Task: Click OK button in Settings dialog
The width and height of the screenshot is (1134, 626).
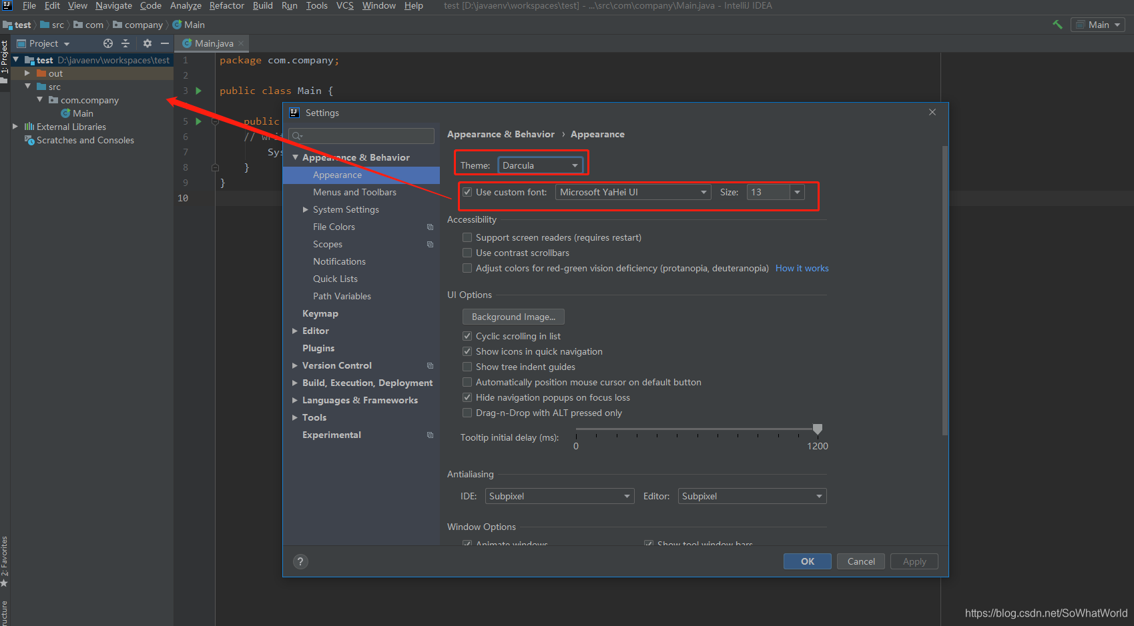Action: coord(808,561)
